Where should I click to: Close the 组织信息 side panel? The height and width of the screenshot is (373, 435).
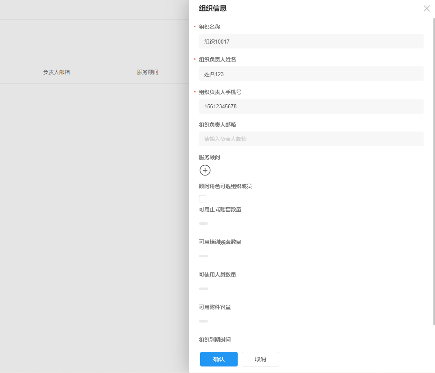pos(426,8)
